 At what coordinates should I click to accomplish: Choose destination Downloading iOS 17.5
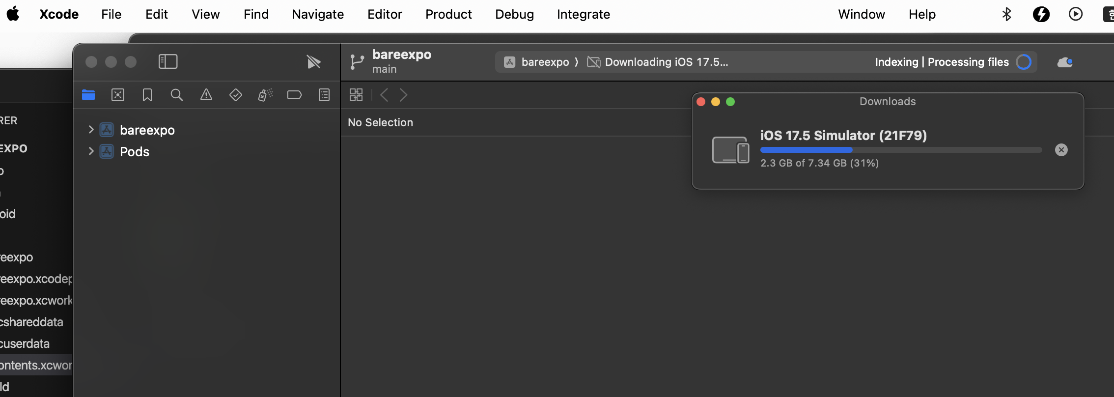click(658, 62)
